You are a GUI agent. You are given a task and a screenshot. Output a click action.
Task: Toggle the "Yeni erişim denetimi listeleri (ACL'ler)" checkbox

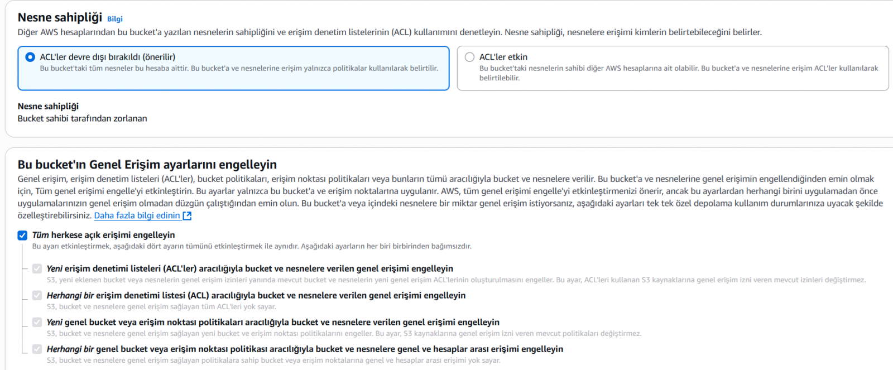click(37, 268)
